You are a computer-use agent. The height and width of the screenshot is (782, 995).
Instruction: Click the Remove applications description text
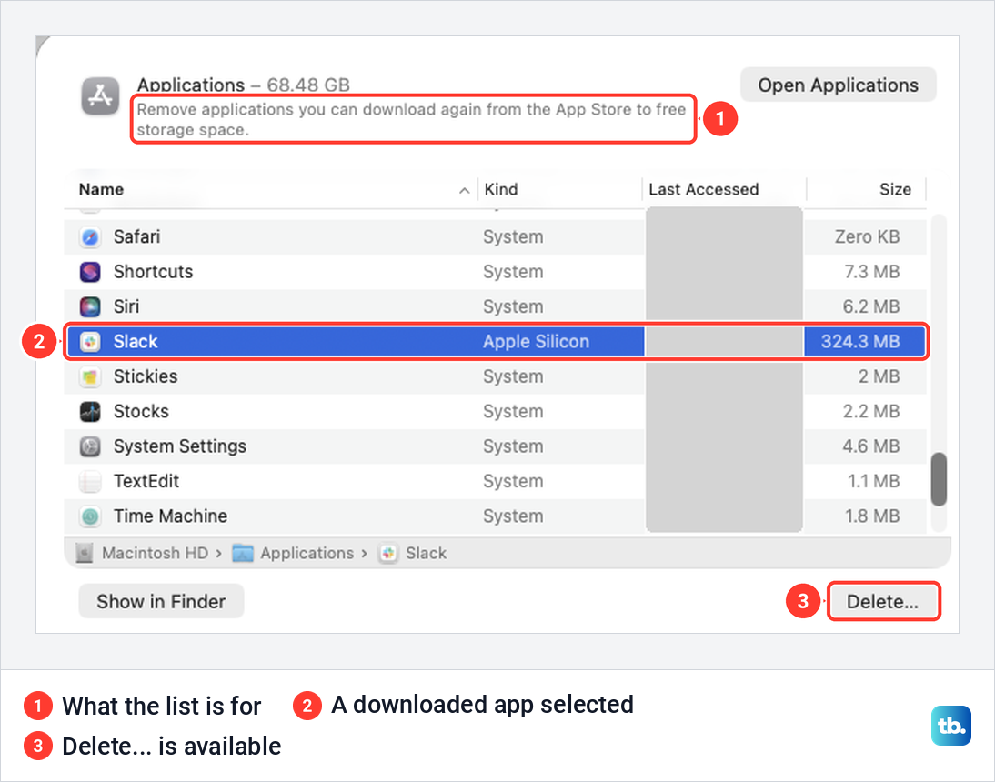pyautogui.click(x=411, y=119)
